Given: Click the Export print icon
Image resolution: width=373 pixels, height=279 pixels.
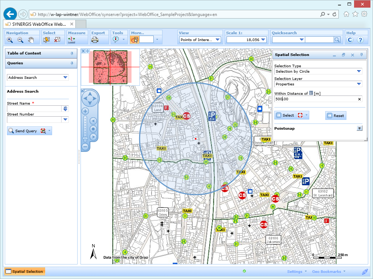Looking at the screenshot, I should pos(95,40).
